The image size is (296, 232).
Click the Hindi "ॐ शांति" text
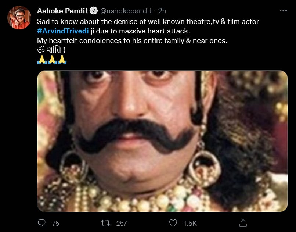(51, 50)
